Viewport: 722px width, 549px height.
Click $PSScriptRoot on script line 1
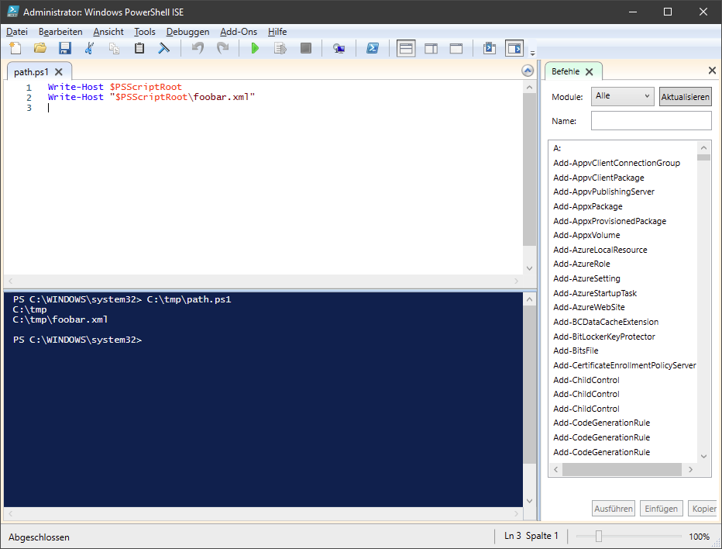pyautogui.click(x=146, y=87)
